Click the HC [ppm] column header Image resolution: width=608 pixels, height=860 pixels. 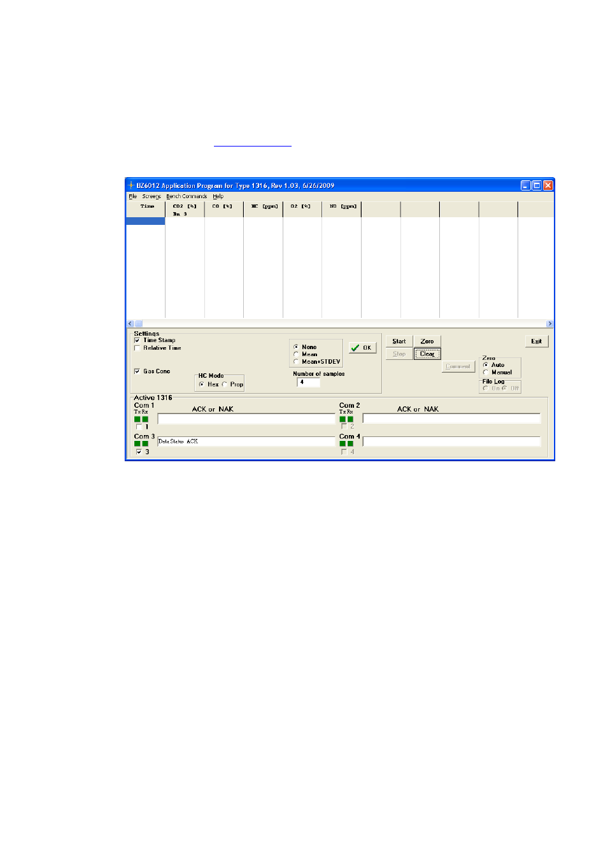pyautogui.click(x=264, y=210)
